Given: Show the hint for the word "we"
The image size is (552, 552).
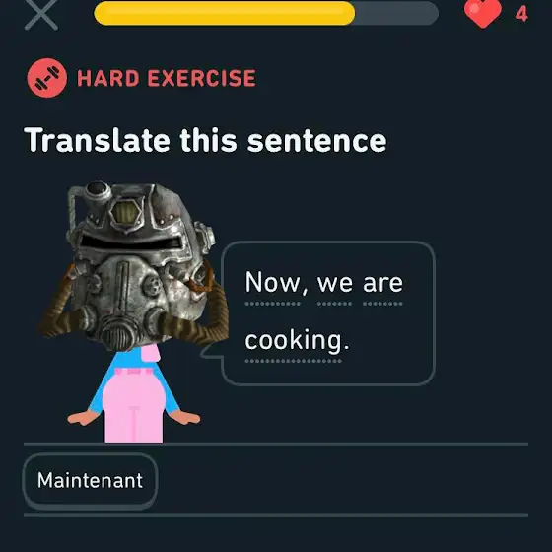Looking at the screenshot, I should (335, 283).
